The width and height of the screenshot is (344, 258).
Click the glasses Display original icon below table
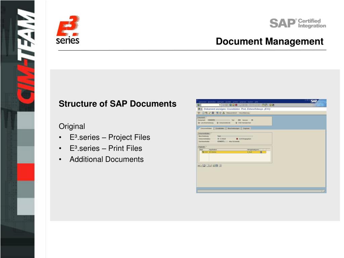tap(199, 165)
